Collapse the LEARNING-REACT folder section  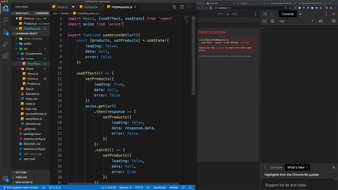31,34
